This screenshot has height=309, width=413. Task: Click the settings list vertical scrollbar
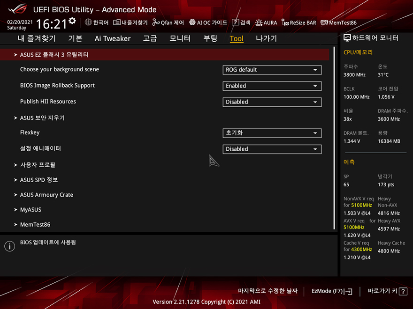point(334,138)
